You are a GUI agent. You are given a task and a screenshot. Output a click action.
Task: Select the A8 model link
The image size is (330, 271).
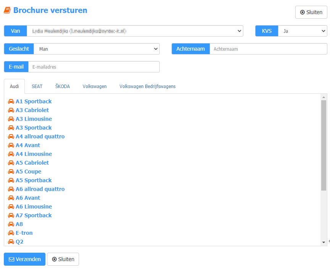click(19, 224)
